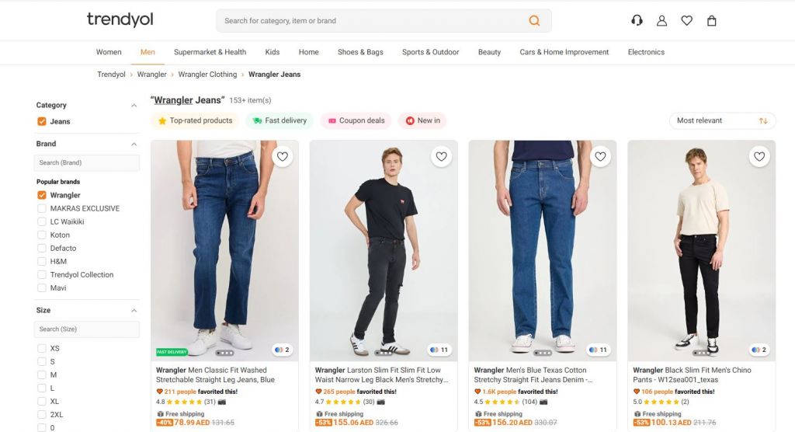Open the user account icon

tap(661, 21)
